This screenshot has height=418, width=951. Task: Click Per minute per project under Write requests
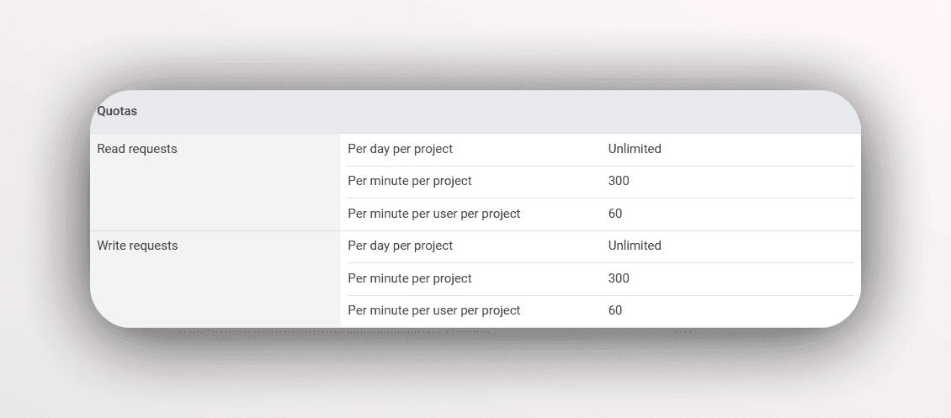[409, 278]
